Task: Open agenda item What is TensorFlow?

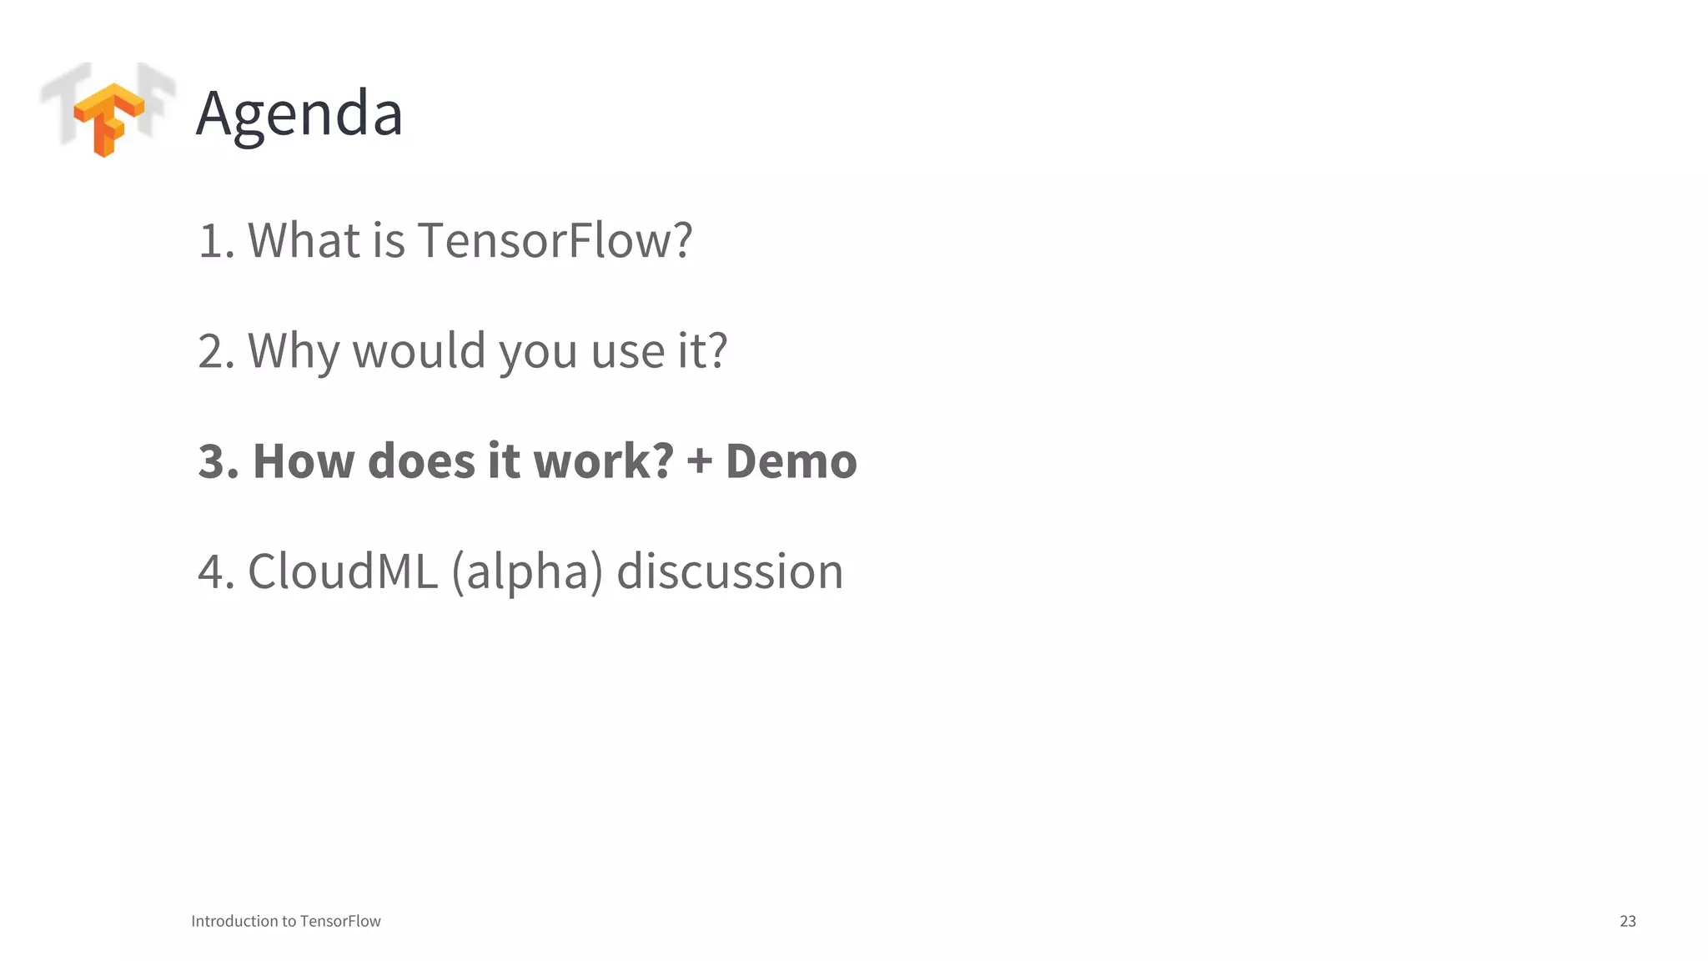Action: pos(445,240)
